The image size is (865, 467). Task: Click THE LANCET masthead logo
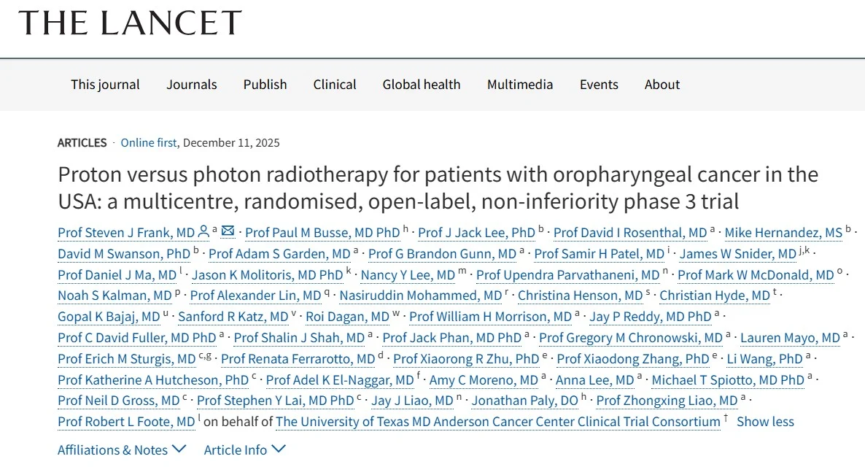click(x=131, y=23)
